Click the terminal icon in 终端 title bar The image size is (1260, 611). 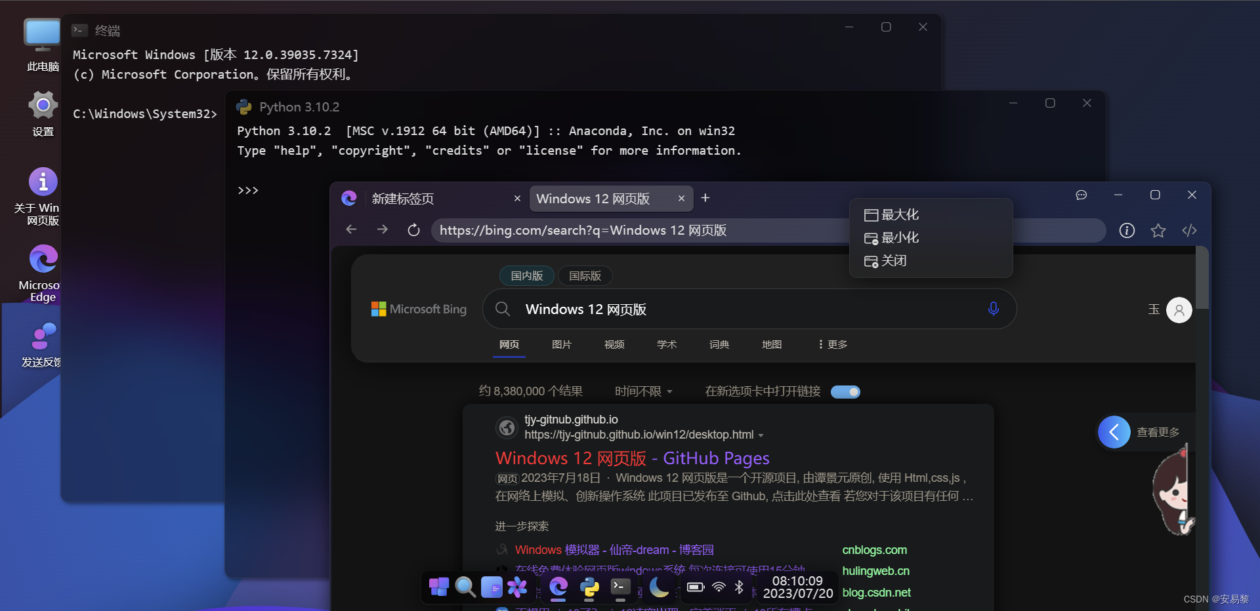tap(79, 30)
